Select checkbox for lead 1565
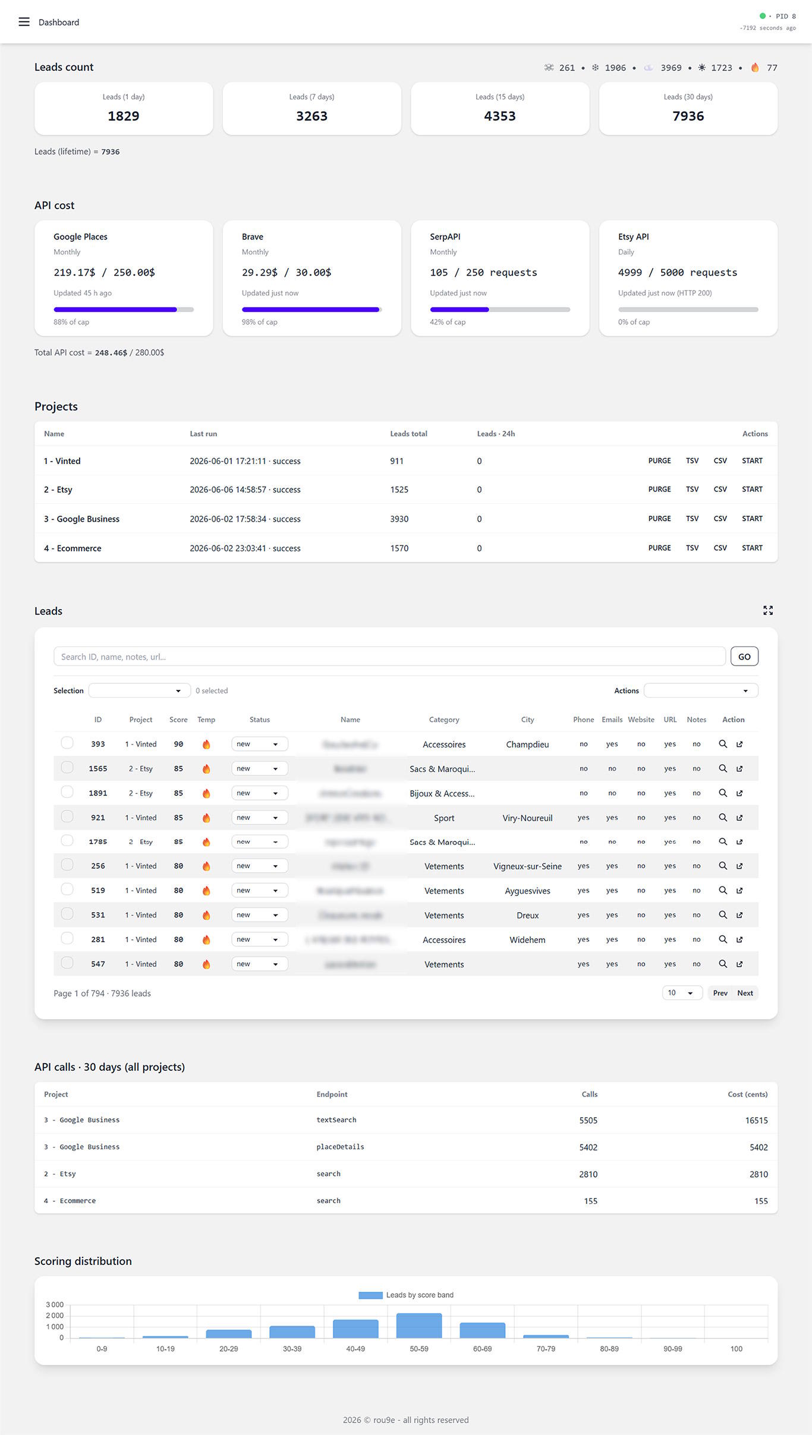This screenshot has height=1435, width=812. pyautogui.click(x=67, y=767)
